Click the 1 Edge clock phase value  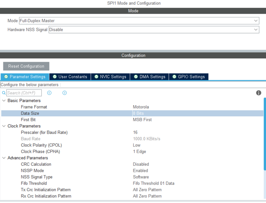140,152
